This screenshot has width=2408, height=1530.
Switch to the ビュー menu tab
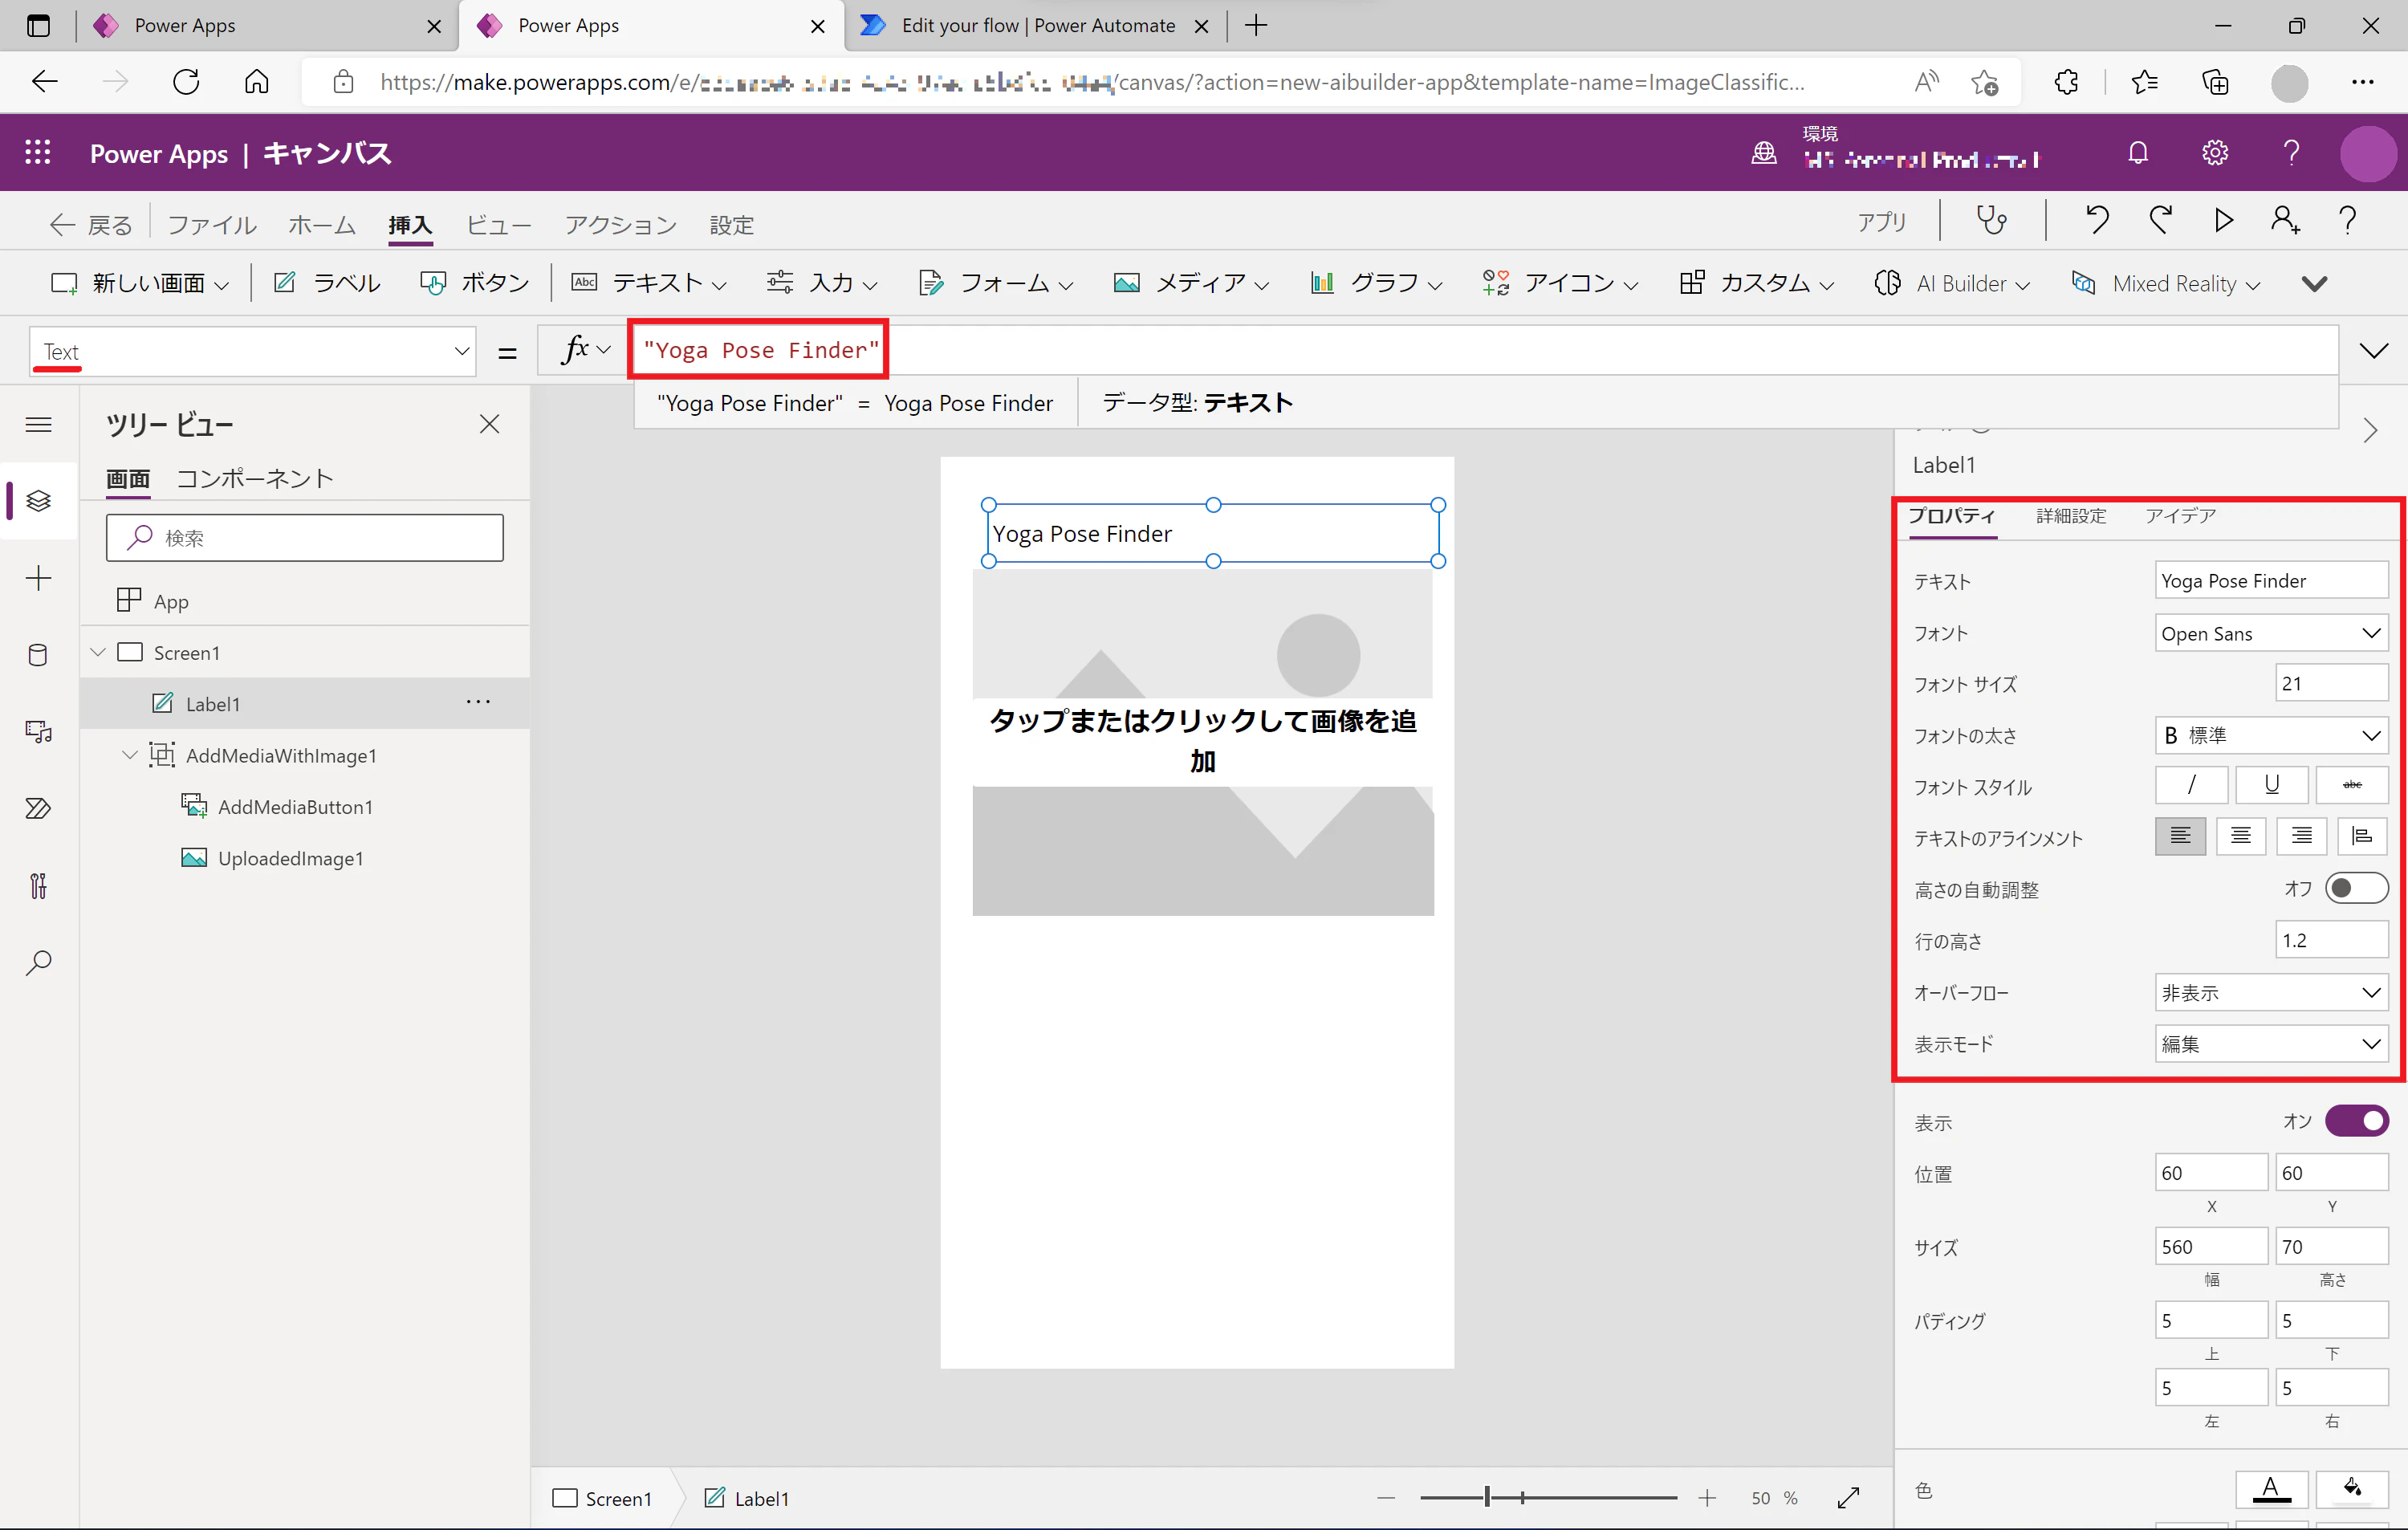point(498,225)
